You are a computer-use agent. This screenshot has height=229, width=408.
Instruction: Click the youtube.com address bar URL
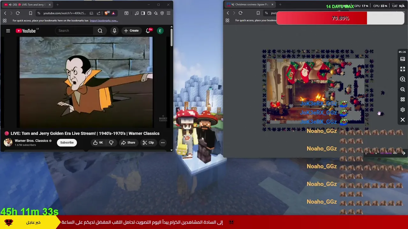pyautogui.click(x=65, y=13)
